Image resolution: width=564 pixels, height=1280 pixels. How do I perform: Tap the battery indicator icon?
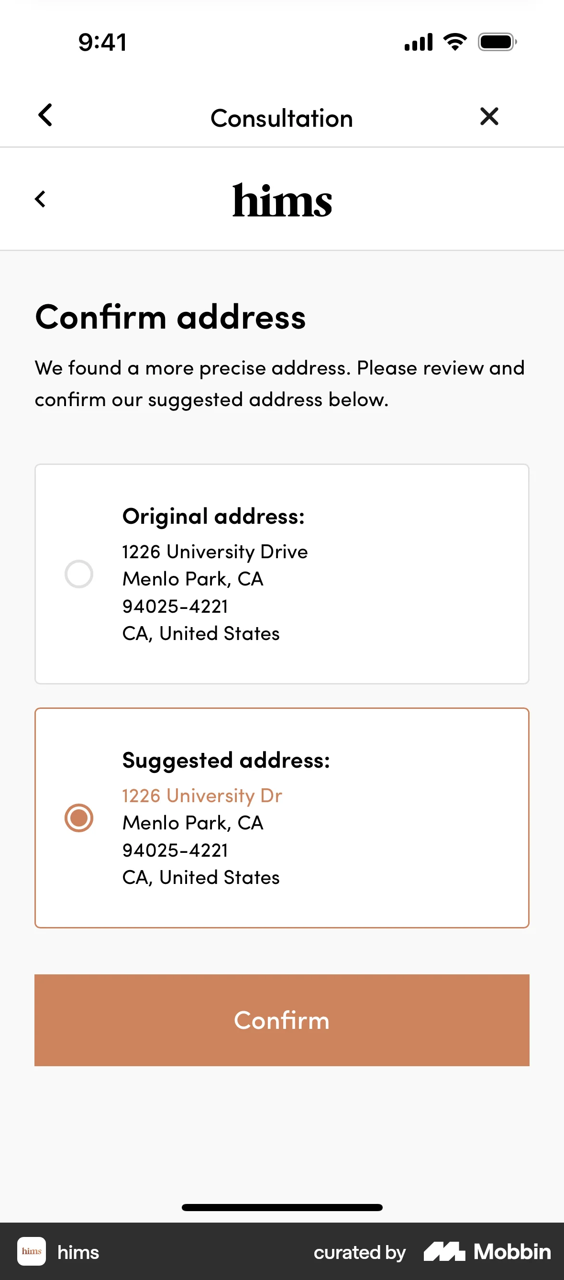497,42
